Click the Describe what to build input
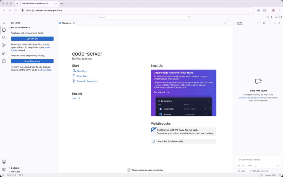Screen dimensions: 283x177 click(x=258, y=160)
